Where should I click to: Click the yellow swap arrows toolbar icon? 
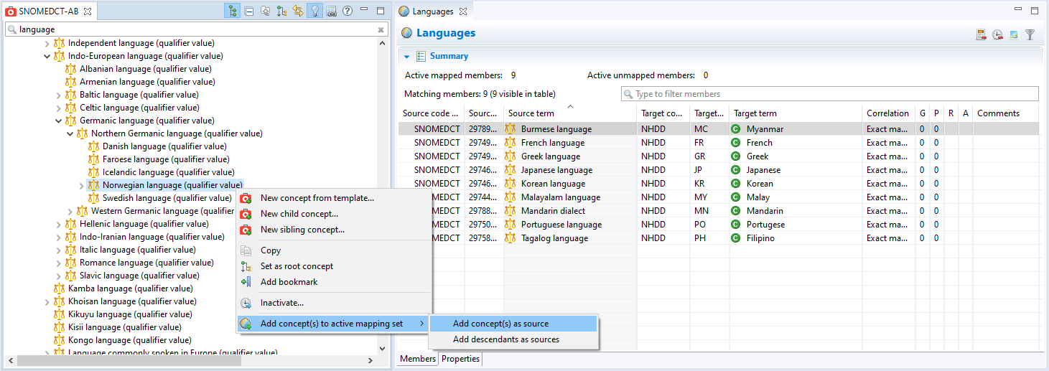pos(297,11)
